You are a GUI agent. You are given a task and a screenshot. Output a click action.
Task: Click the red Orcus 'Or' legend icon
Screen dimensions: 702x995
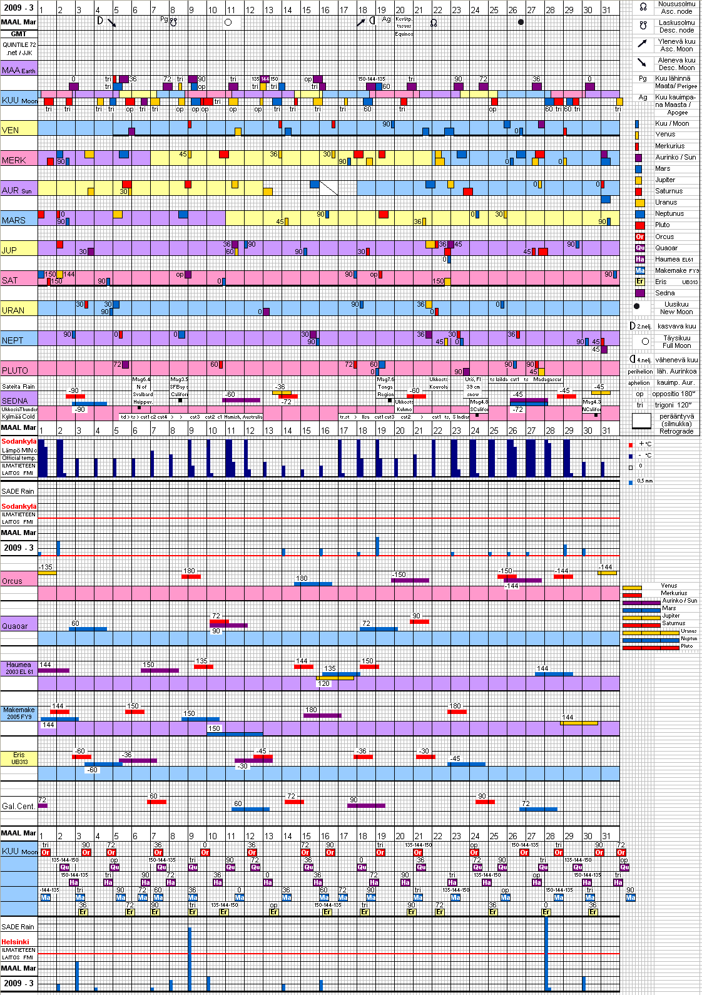639,237
